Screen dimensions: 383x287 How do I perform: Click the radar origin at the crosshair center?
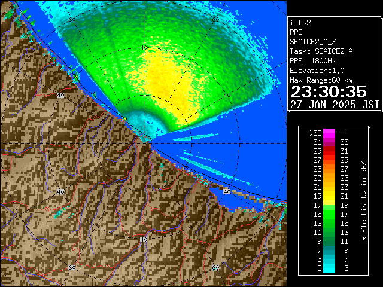click(144, 143)
